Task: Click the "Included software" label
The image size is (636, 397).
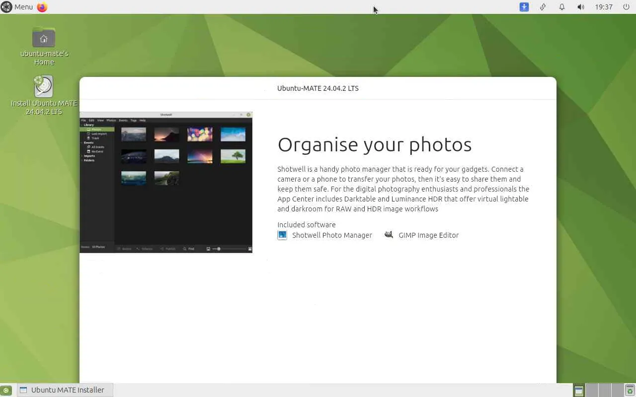Action: click(307, 225)
